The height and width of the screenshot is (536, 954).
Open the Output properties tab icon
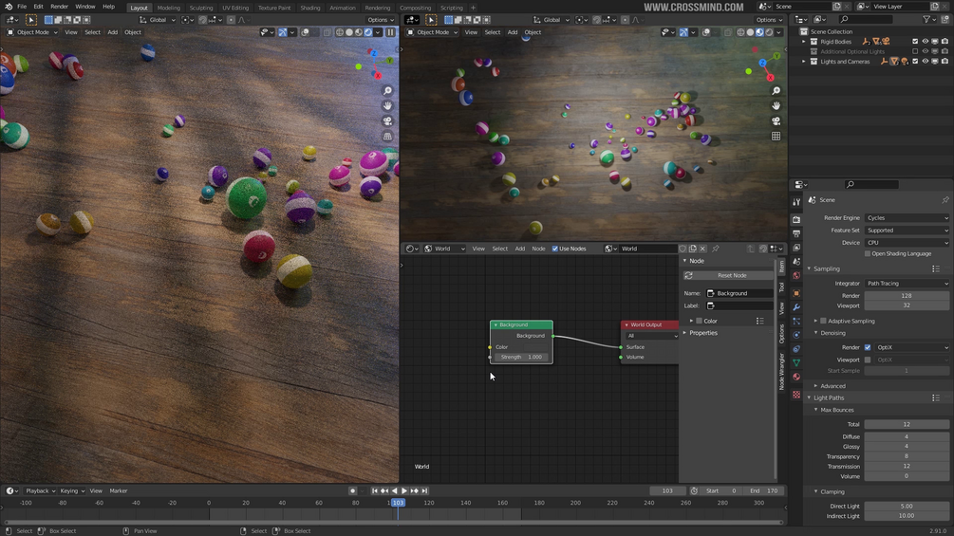pos(796,233)
